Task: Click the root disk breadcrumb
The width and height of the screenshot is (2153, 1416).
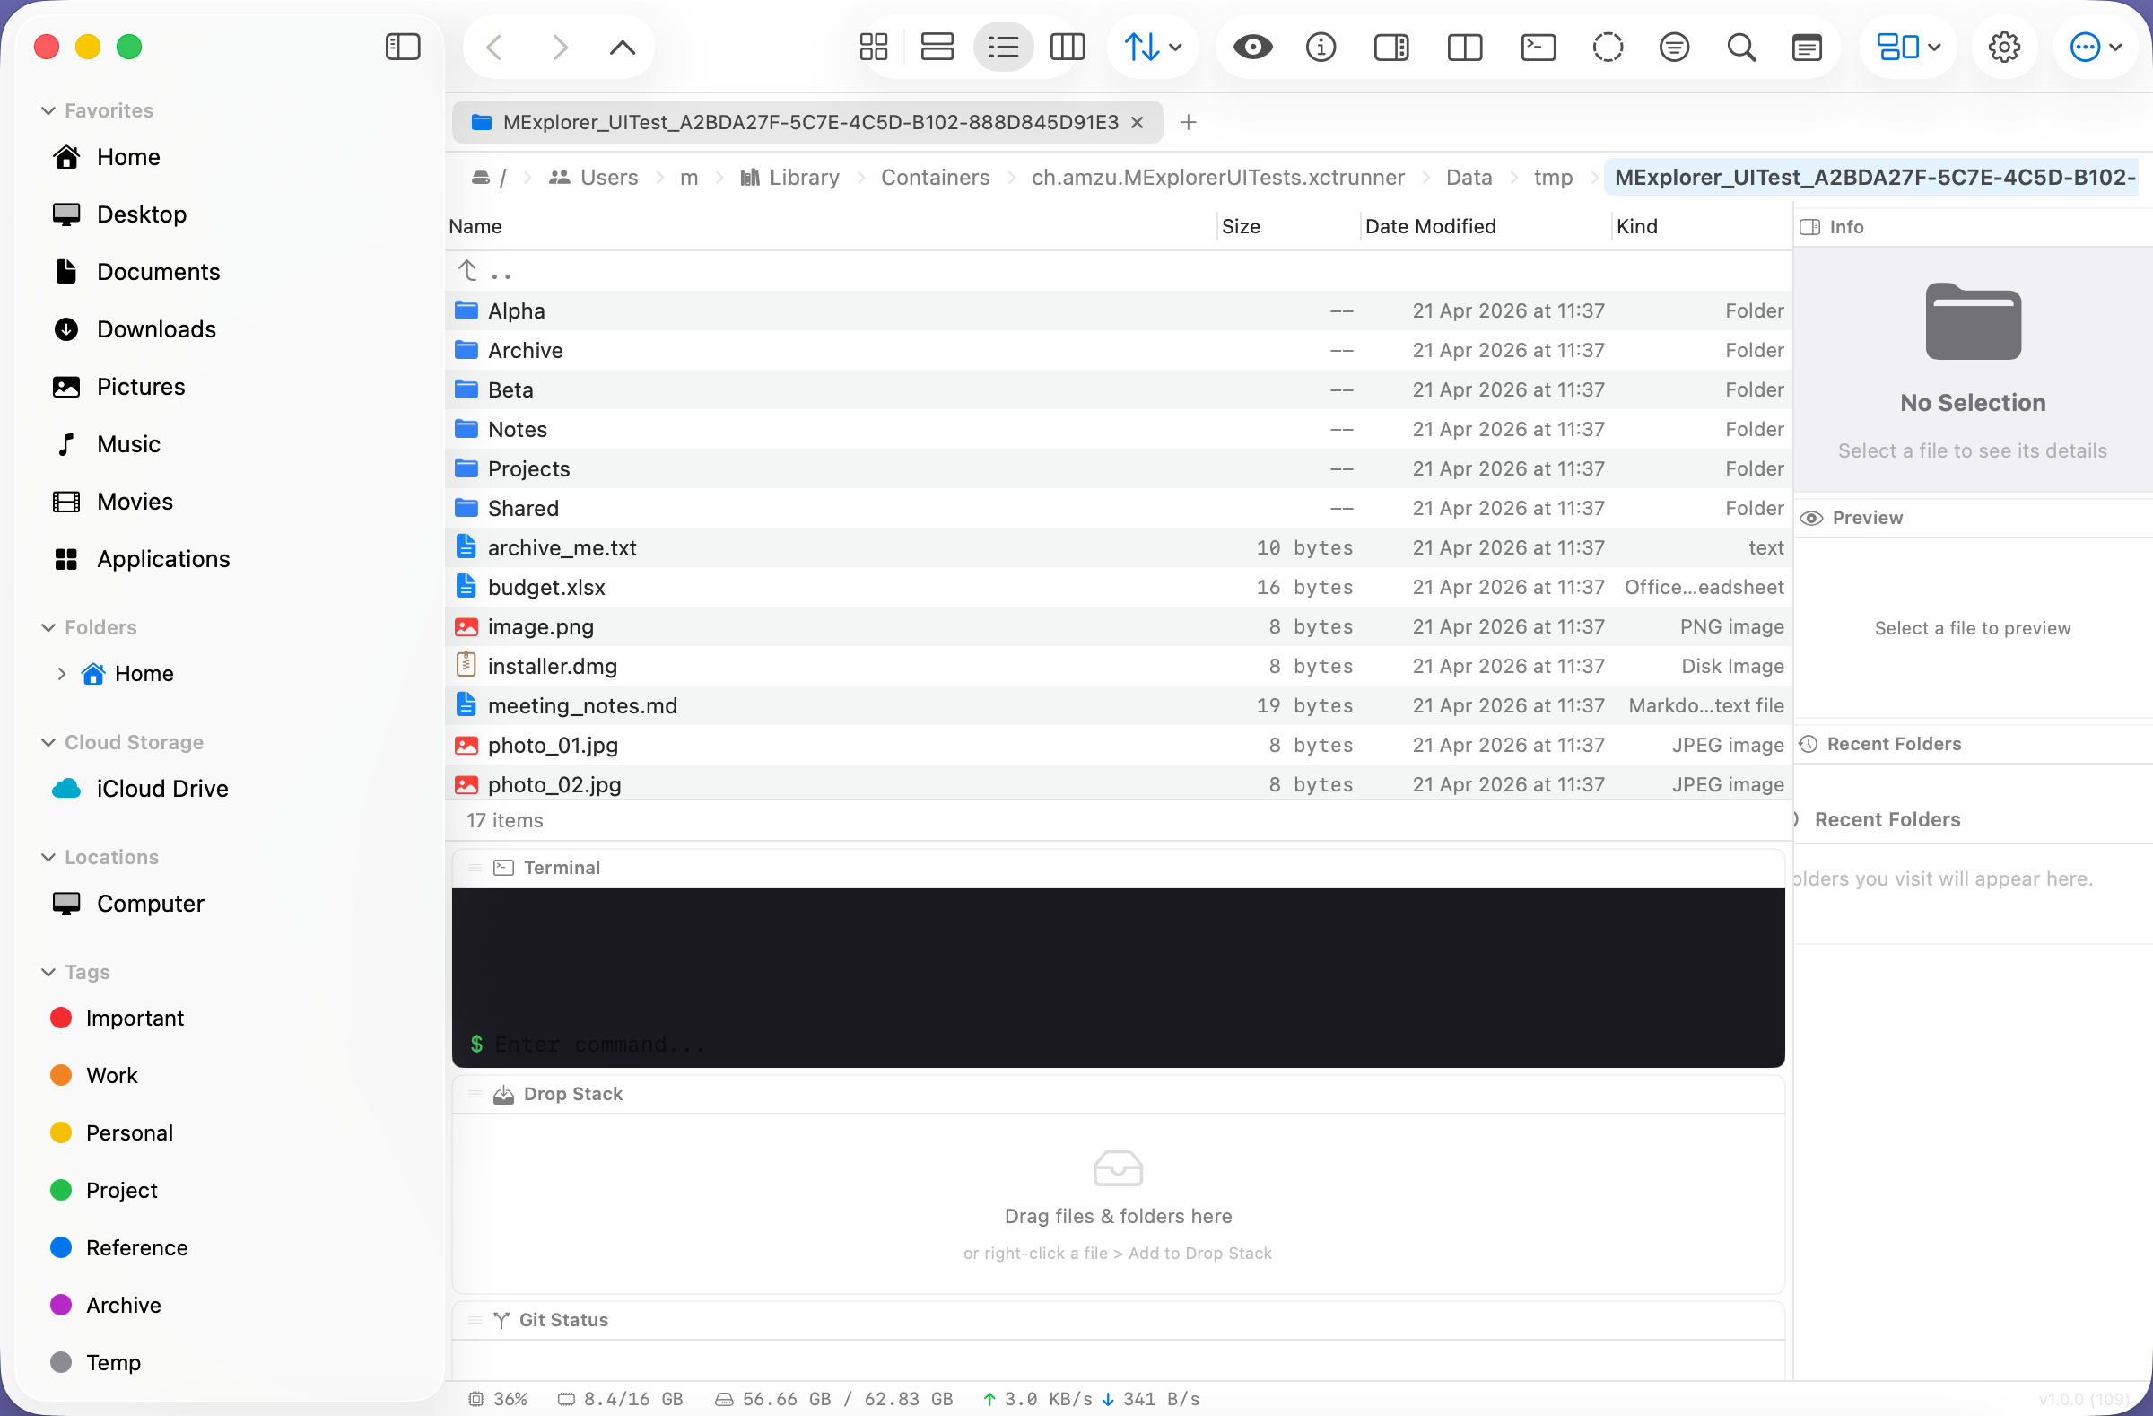Action: coord(489,178)
